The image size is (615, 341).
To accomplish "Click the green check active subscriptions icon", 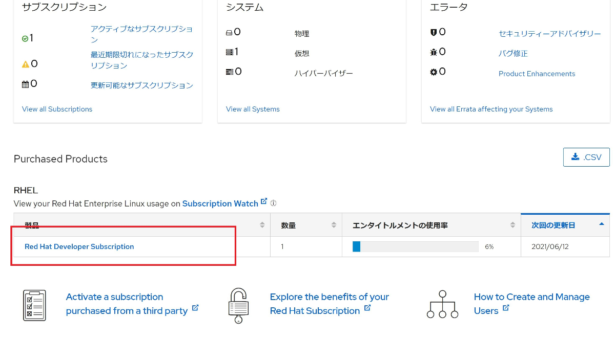I will coord(25,38).
